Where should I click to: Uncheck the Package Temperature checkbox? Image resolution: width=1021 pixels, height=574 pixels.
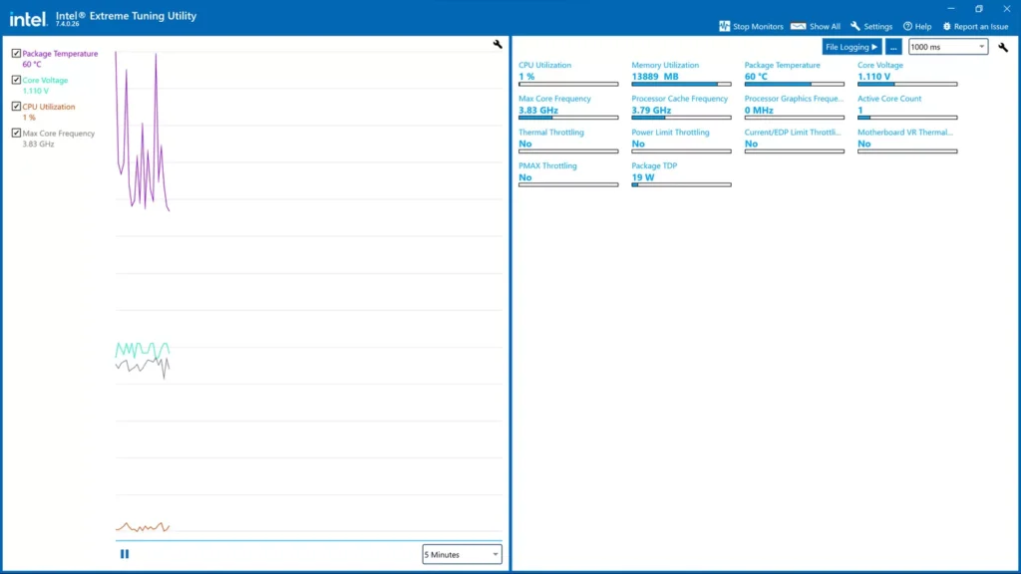[16, 54]
